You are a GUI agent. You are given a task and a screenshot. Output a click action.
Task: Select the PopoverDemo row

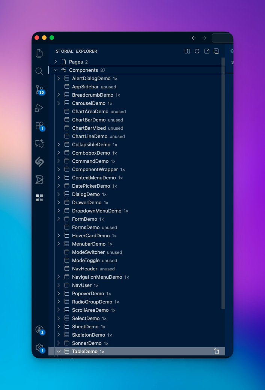pos(137,293)
